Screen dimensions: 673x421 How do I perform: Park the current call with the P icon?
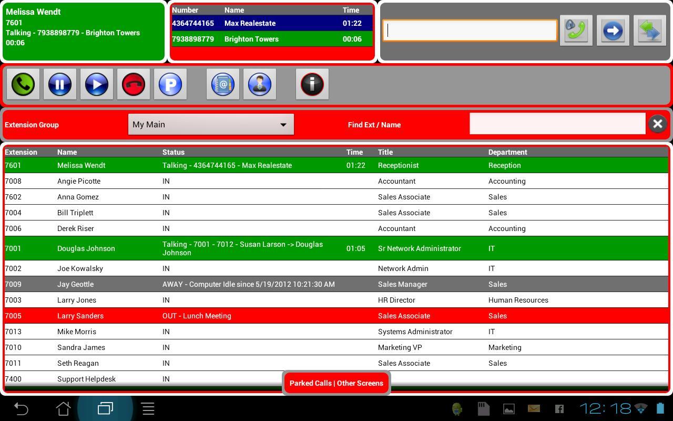(170, 84)
